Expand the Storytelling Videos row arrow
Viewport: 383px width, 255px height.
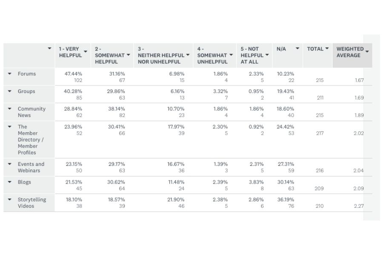9,199
